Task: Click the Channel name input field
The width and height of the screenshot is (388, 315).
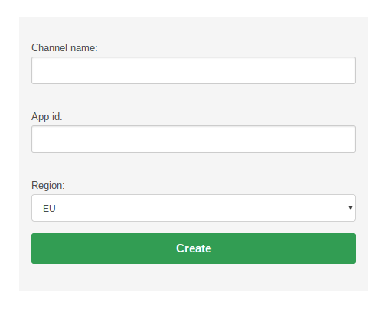Action: [194, 70]
